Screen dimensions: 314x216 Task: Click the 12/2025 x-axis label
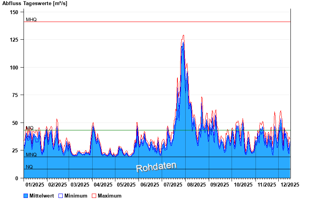tap(289, 184)
